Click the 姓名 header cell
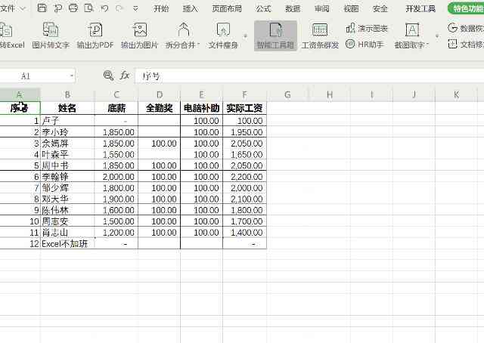 point(67,108)
